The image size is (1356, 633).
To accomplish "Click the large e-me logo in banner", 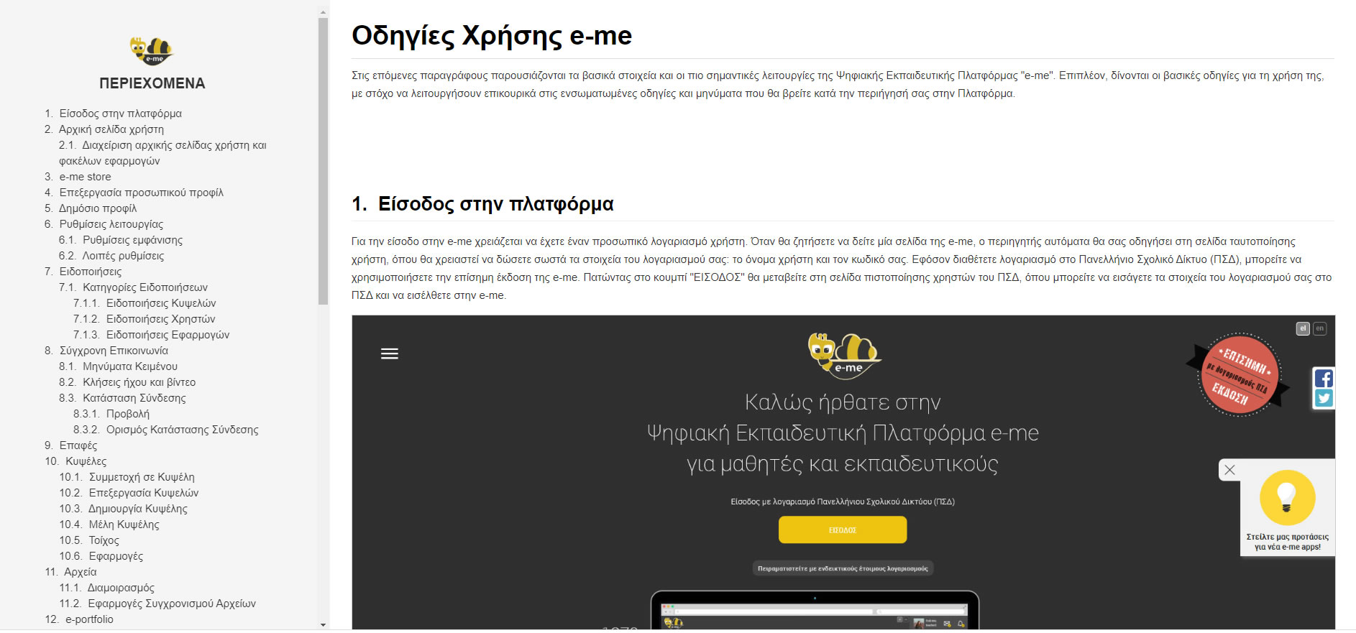I will pyautogui.click(x=843, y=356).
